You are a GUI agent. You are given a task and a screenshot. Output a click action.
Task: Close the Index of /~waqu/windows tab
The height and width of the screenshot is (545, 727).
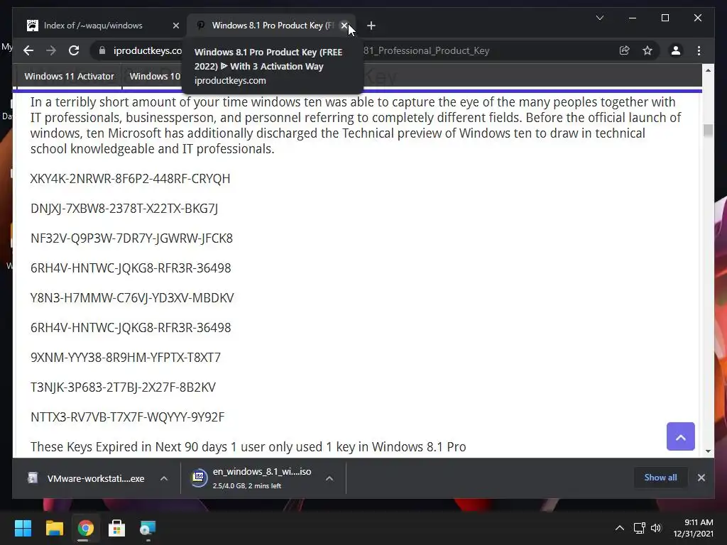point(176,26)
